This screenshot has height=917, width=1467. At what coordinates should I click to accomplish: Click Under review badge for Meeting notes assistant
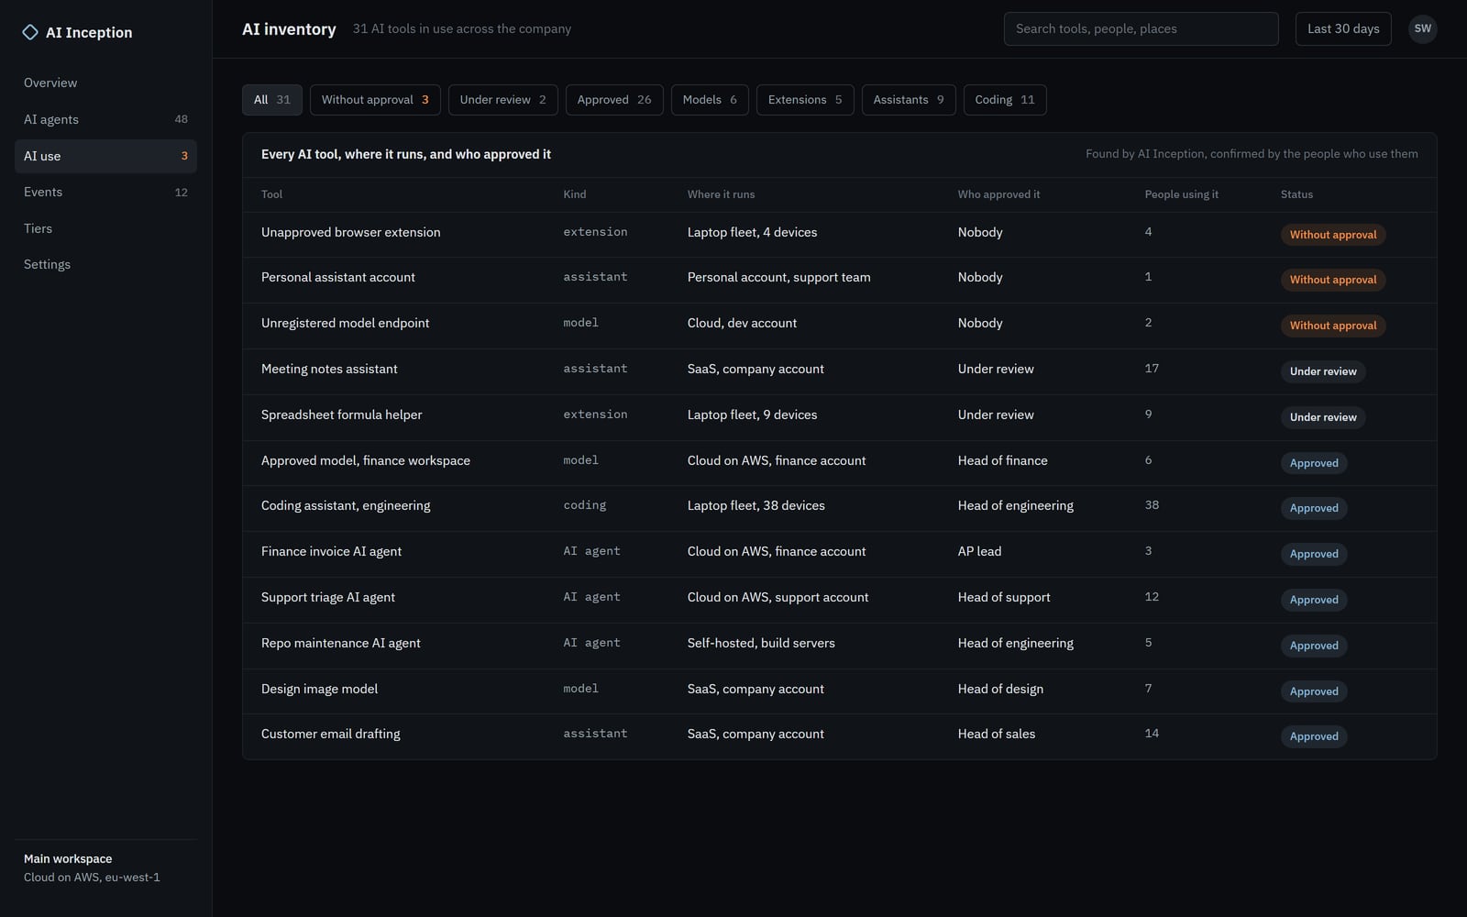tap(1323, 371)
